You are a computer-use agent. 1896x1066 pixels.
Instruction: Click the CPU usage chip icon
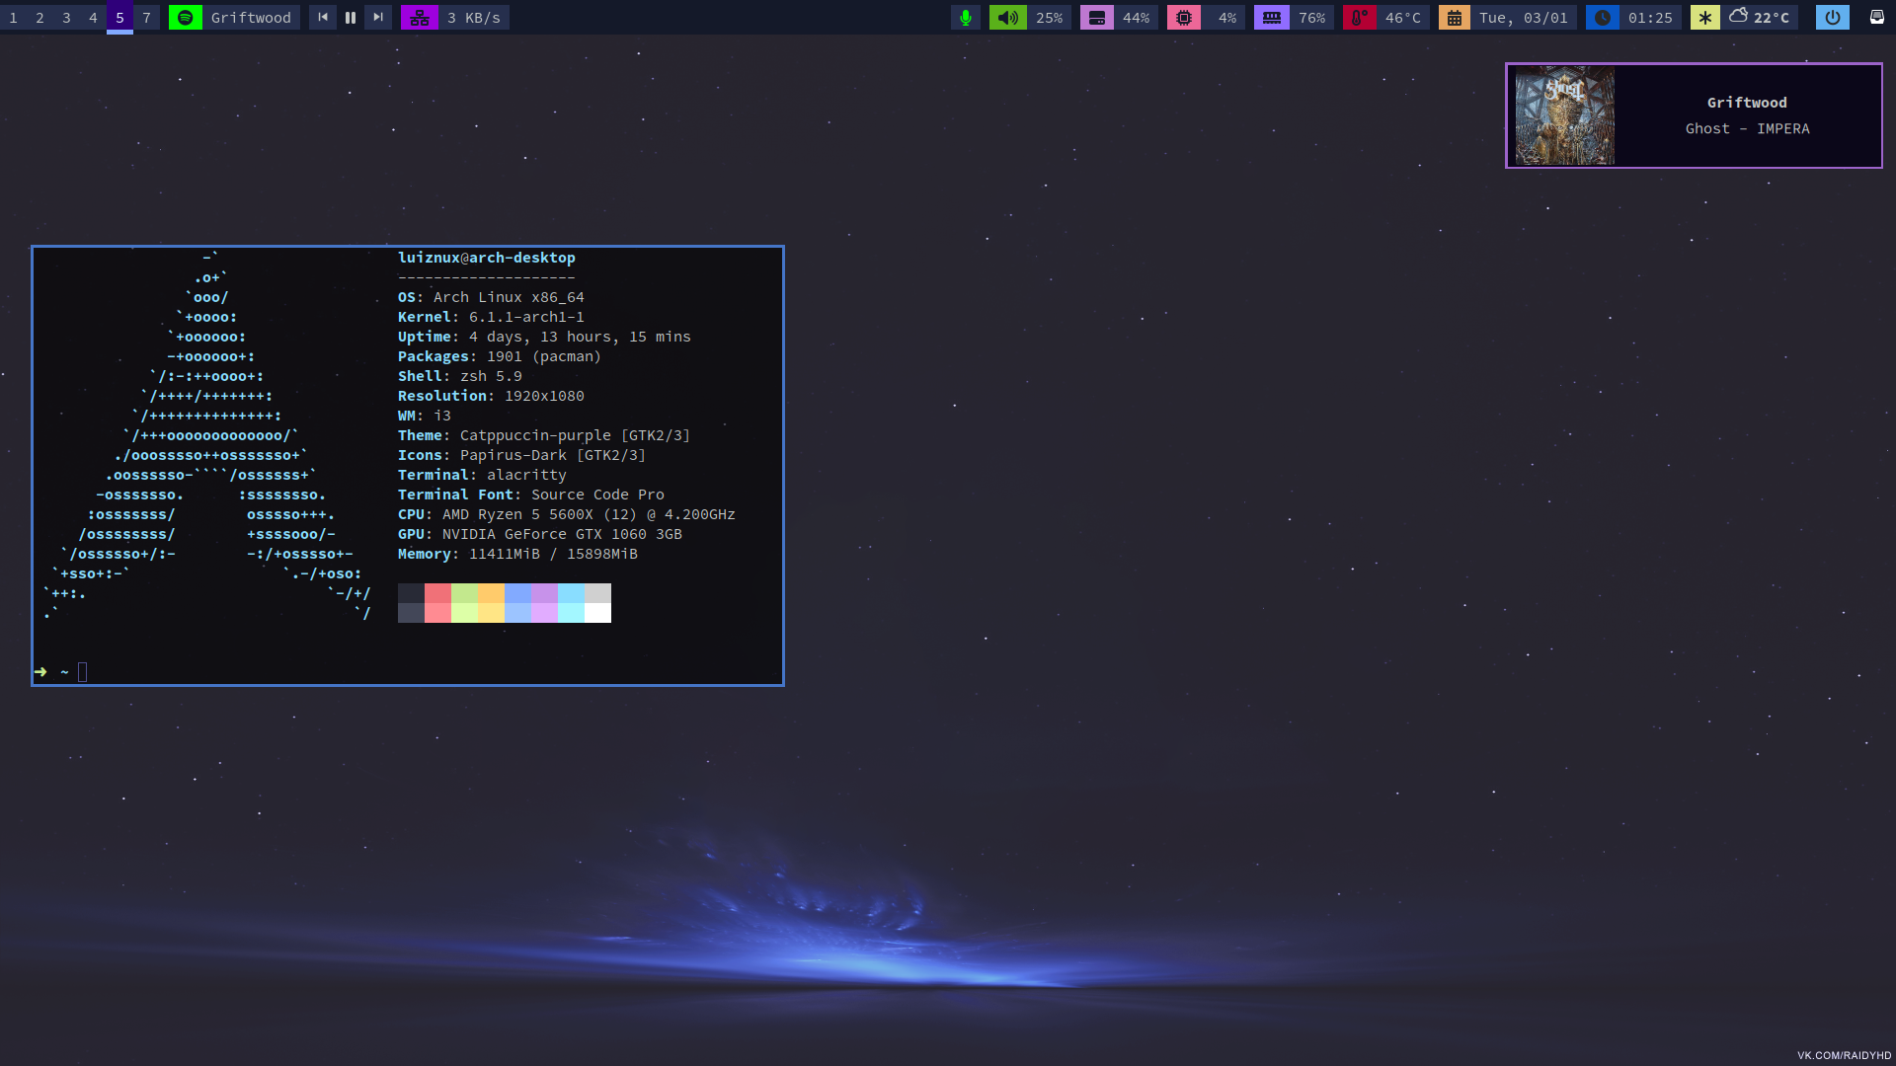click(x=1184, y=18)
